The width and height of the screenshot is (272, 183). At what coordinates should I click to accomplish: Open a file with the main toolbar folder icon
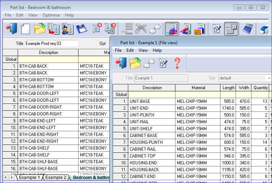click(x=40, y=29)
